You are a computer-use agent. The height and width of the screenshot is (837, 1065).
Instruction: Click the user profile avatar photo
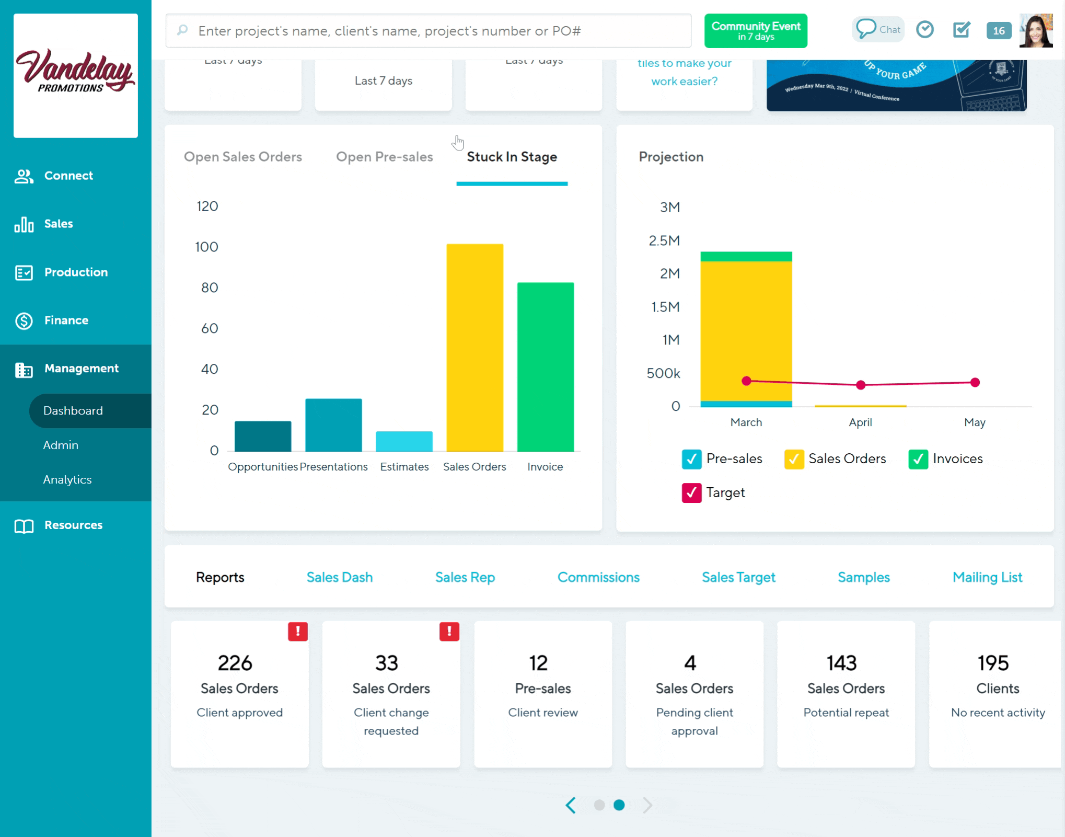(x=1036, y=30)
